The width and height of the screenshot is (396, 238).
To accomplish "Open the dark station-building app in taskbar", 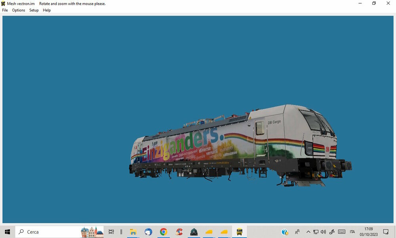I will tap(194, 232).
